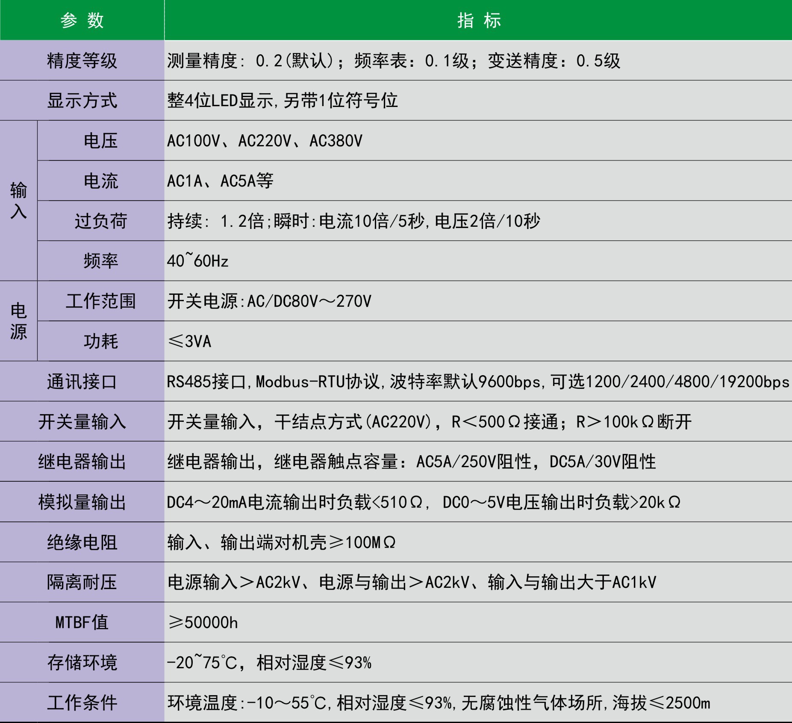The width and height of the screenshot is (792, 723).
Task: Select the 显示方式 parameter cell
Action: [82, 101]
